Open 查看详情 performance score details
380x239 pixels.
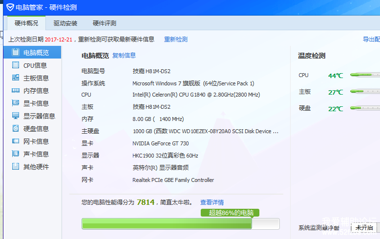212,202
